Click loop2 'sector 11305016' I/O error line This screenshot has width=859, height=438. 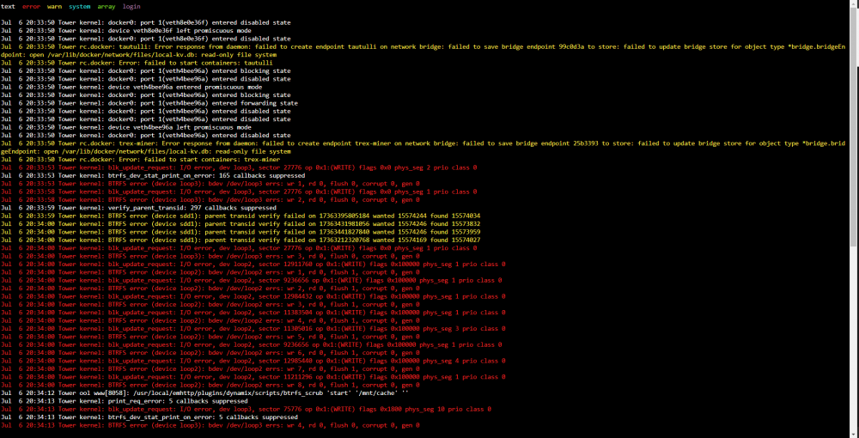pyautogui.click(x=253, y=328)
